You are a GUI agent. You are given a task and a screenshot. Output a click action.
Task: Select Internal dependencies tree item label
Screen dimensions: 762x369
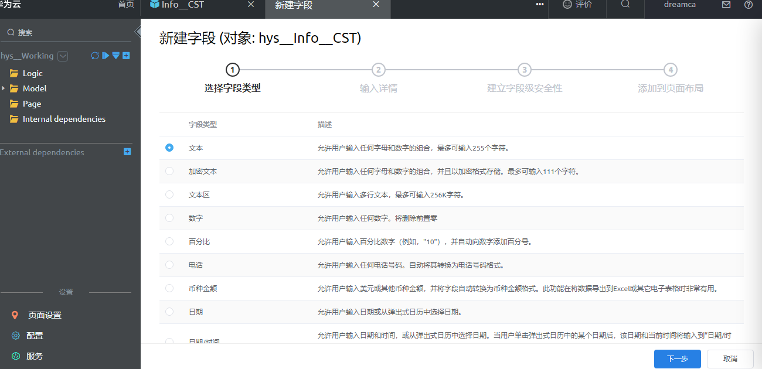[x=64, y=119]
